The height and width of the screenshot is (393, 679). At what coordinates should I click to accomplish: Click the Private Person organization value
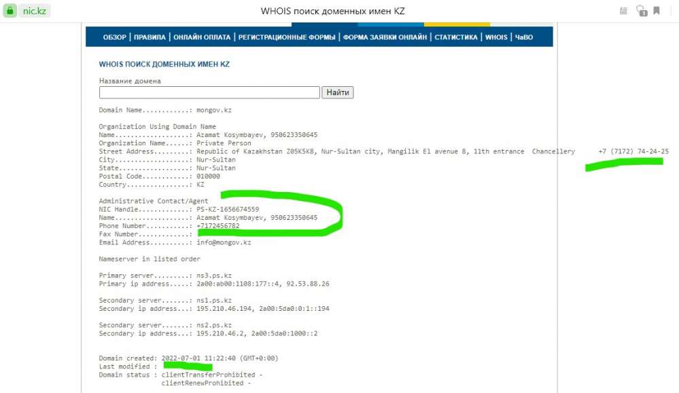[x=224, y=143]
